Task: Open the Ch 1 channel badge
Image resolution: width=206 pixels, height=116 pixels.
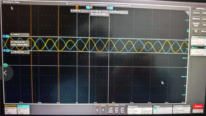Action: click(11, 110)
